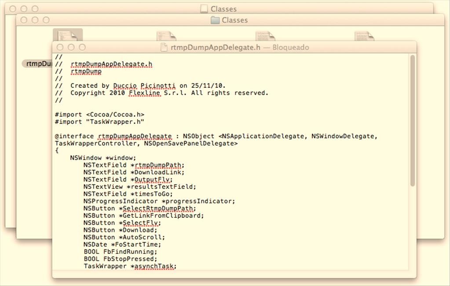The height and width of the screenshot is (286, 450).
Task: Click the 'NSProgressIndicator *progressIndicator;' line
Action: (159, 201)
